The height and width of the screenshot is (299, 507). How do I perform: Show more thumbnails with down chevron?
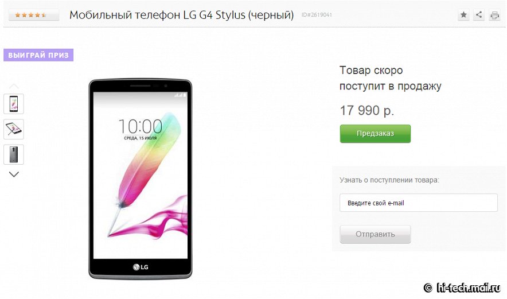(x=14, y=174)
